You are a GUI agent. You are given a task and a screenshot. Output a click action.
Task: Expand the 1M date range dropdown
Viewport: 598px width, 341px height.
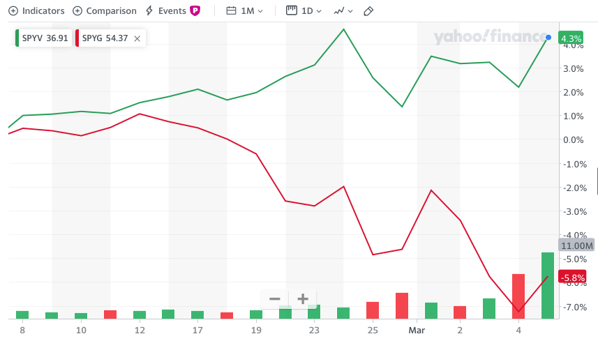(244, 11)
